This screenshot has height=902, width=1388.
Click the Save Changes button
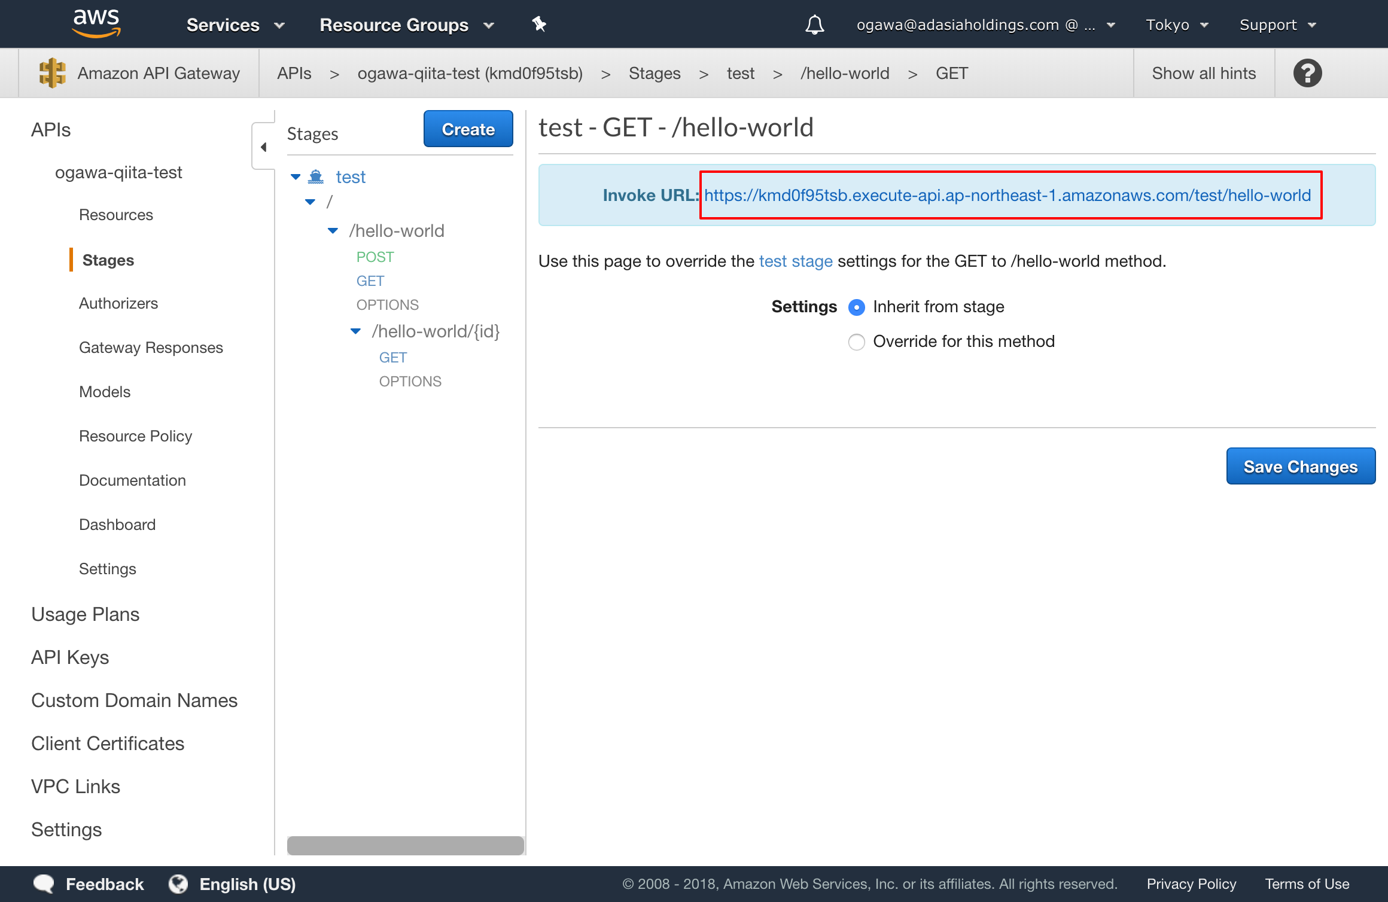pos(1301,467)
